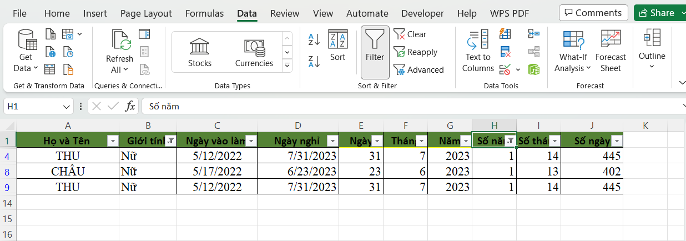This screenshot has height=241, width=686.
Task: Open filter dropdown on Số ngày column
Action: click(616, 141)
